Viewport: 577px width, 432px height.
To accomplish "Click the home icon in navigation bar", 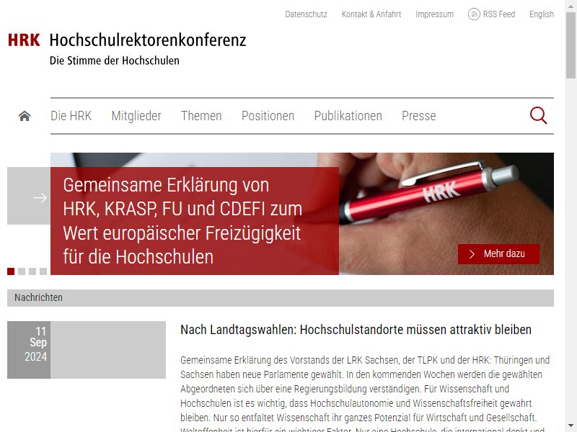I will tap(25, 116).
